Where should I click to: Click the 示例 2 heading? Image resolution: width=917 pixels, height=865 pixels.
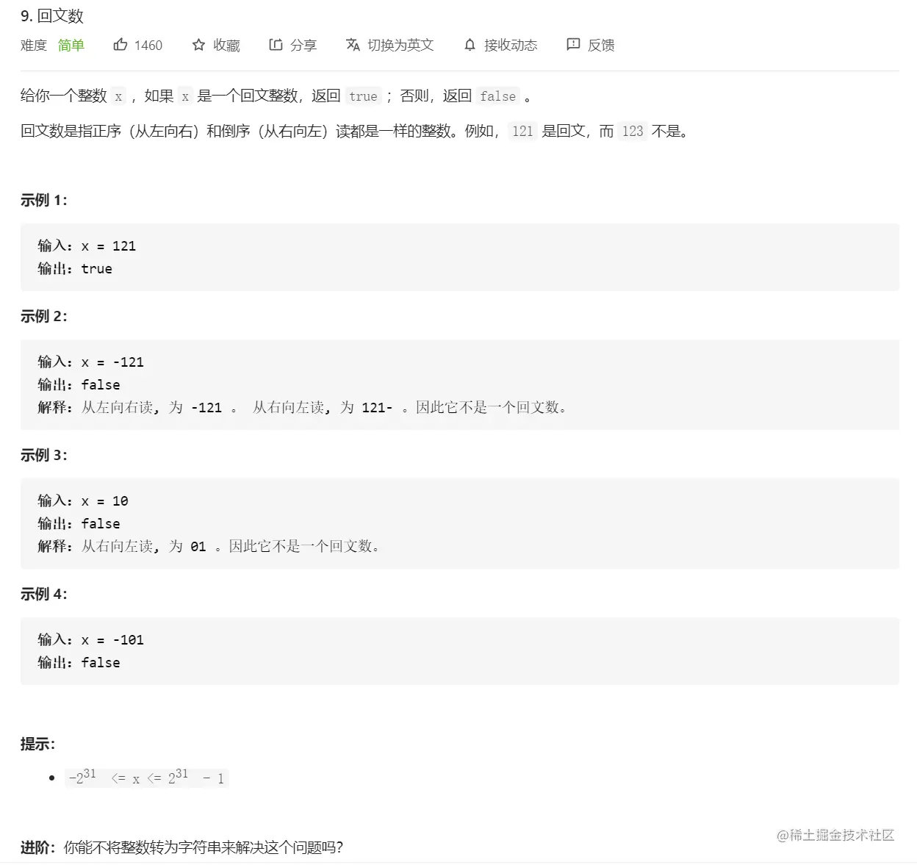pyautogui.click(x=44, y=316)
